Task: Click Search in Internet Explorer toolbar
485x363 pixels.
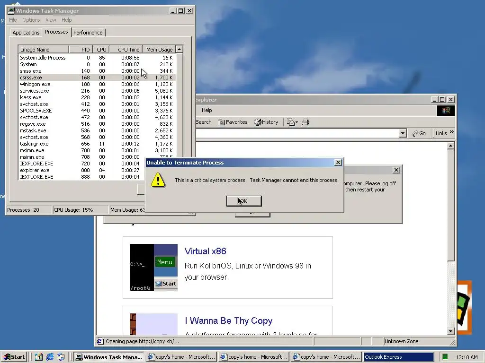Action: [x=204, y=122]
